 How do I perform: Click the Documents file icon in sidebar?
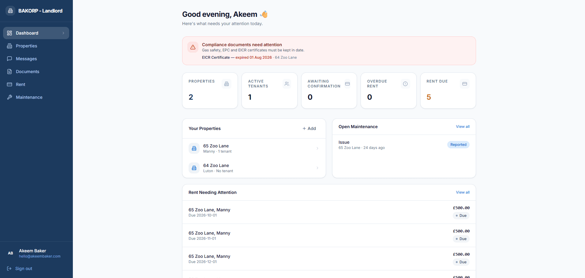(9, 72)
